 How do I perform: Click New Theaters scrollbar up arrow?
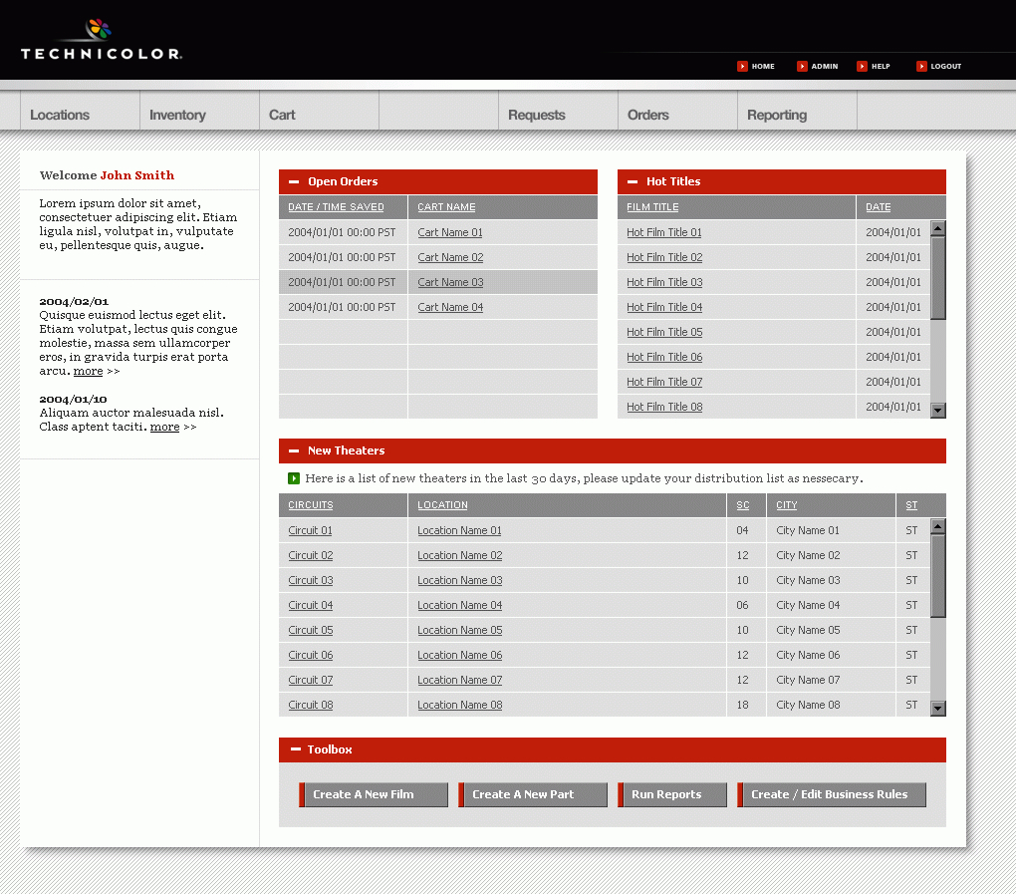pos(937,526)
